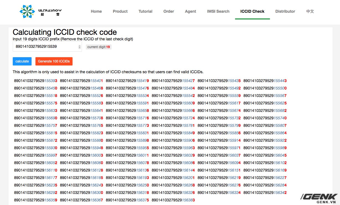Select generated ICCID ending in 156250
The width and height of the screenshot is (340, 205).
[x=127, y=185]
